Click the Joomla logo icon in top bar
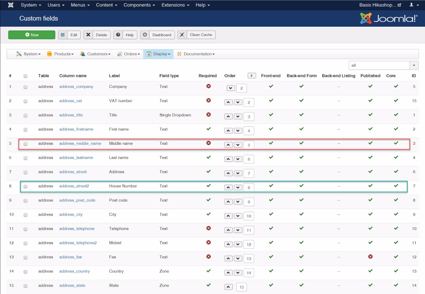The width and height of the screenshot is (425, 294). coord(11,5)
